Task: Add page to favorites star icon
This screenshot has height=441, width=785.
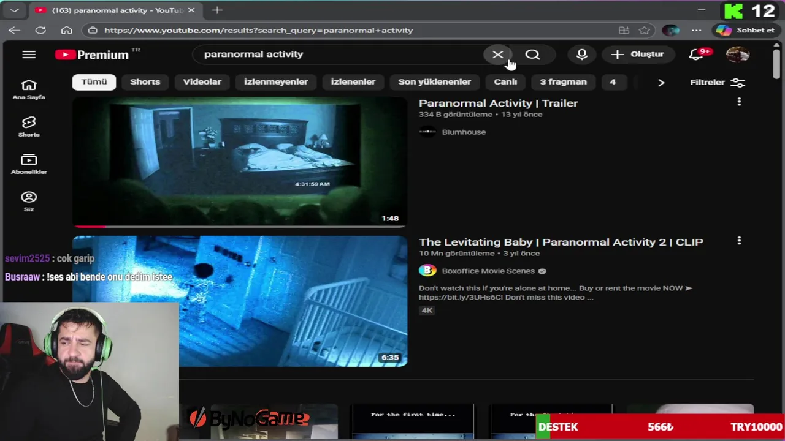Action: [644, 30]
